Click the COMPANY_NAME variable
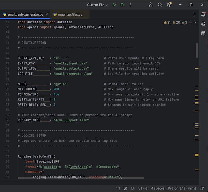This screenshot has width=208, height=192. [x=29, y=120]
